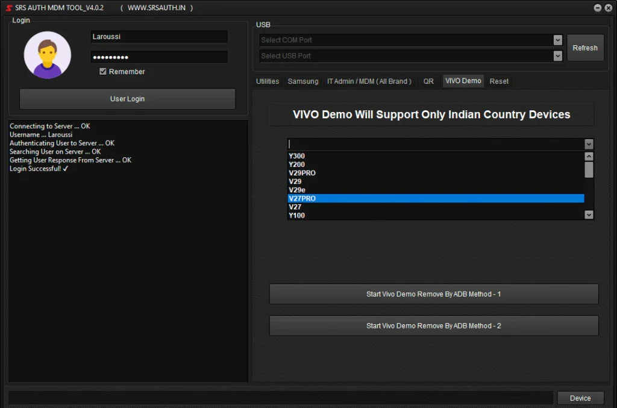The height and width of the screenshot is (408, 617).
Task: Select Y100 from the model list
Action: tap(436, 215)
